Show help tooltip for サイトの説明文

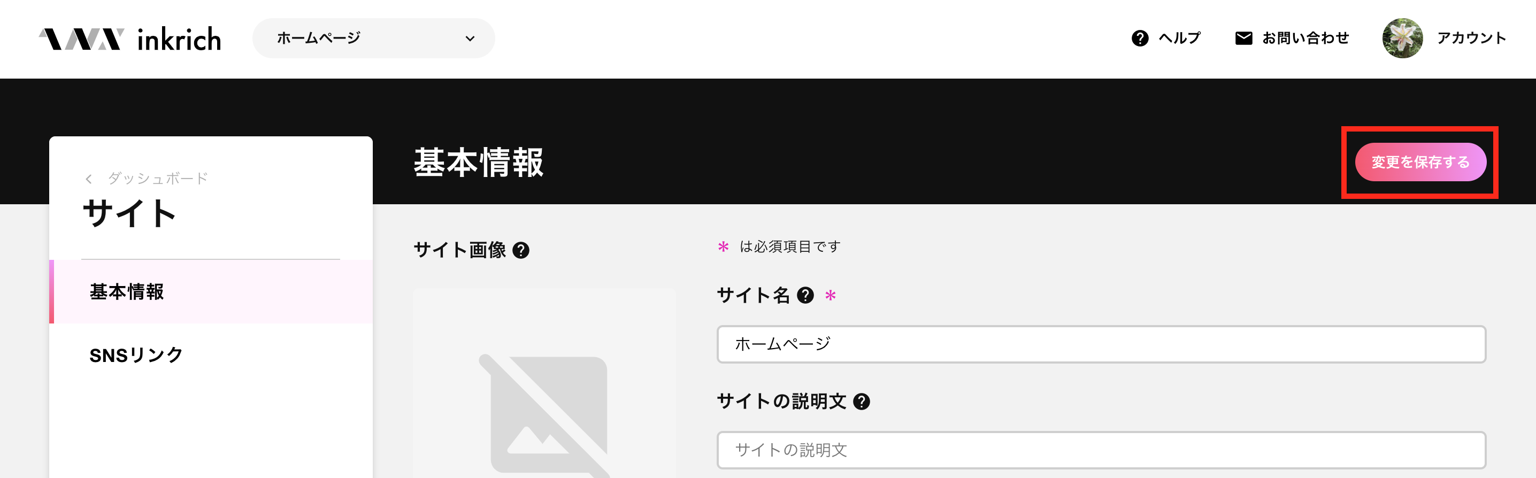point(861,402)
